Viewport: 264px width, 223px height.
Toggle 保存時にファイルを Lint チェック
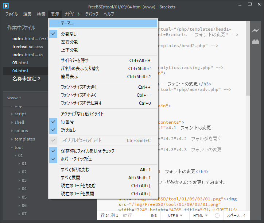(103, 151)
